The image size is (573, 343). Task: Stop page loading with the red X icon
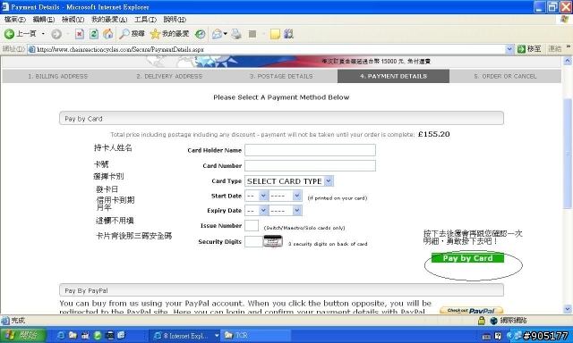(80, 34)
